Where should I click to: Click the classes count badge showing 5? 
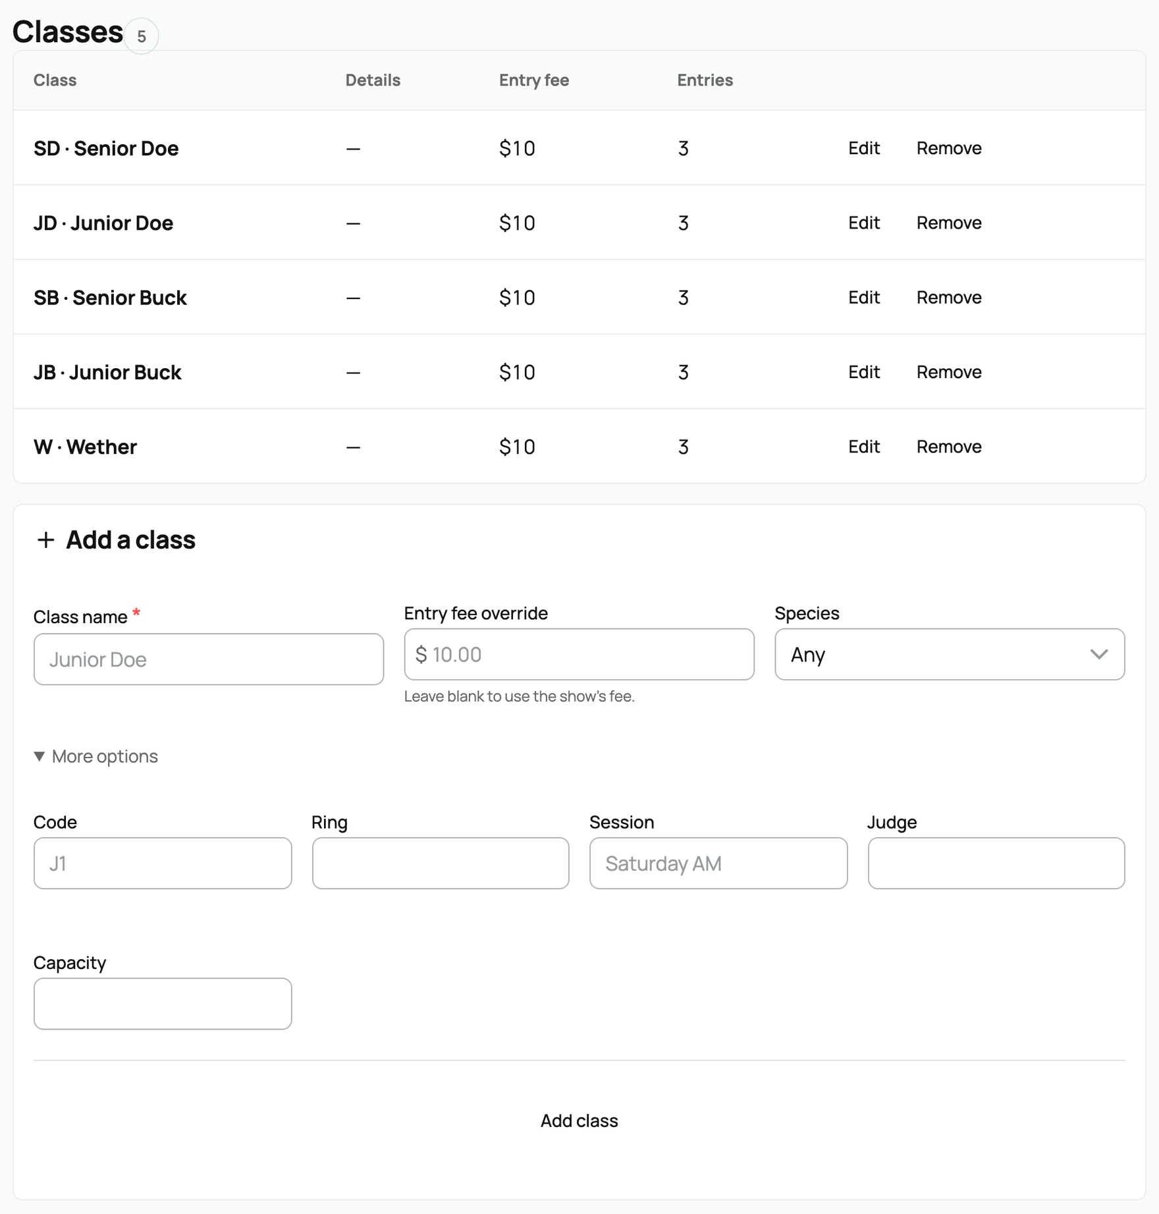point(141,36)
